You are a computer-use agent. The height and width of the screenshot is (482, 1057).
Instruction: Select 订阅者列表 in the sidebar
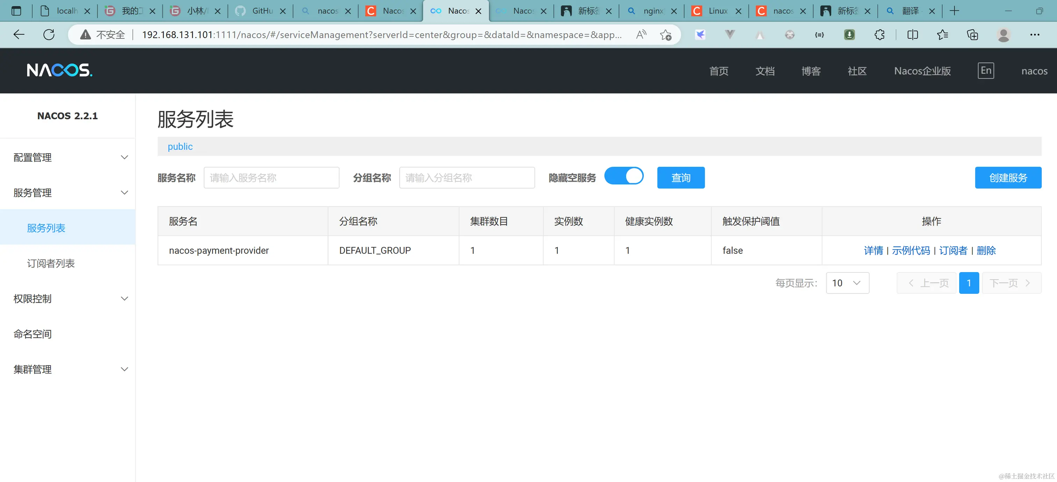51,264
